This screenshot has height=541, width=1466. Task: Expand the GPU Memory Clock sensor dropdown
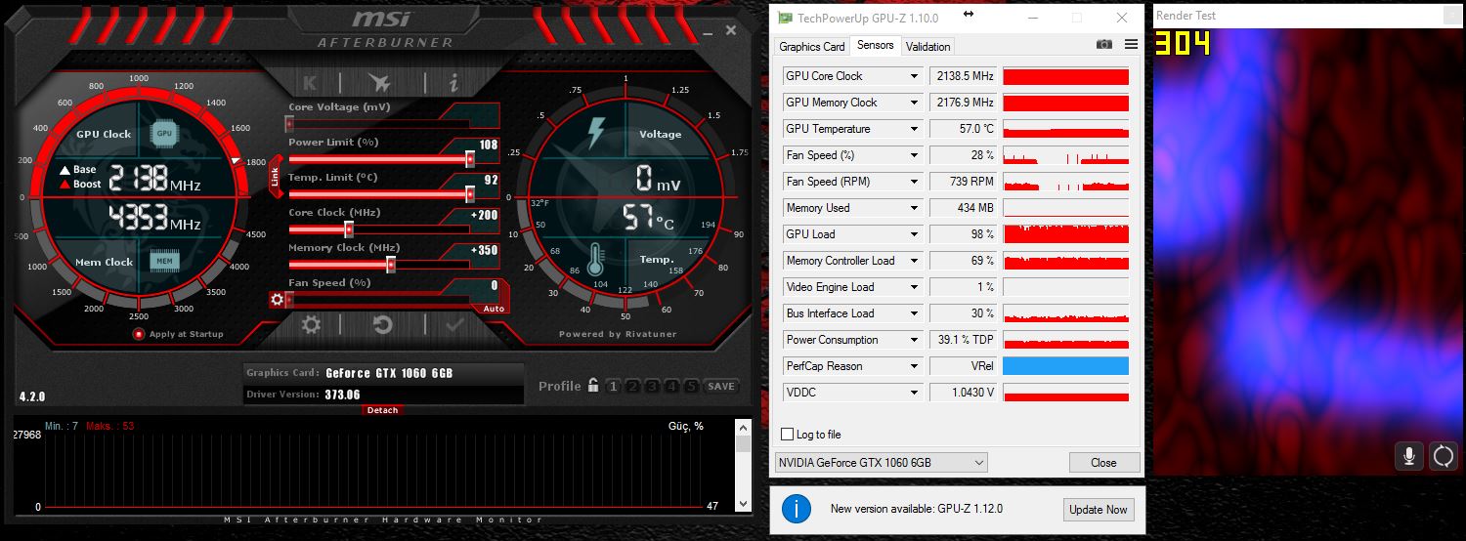pos(915,103)
